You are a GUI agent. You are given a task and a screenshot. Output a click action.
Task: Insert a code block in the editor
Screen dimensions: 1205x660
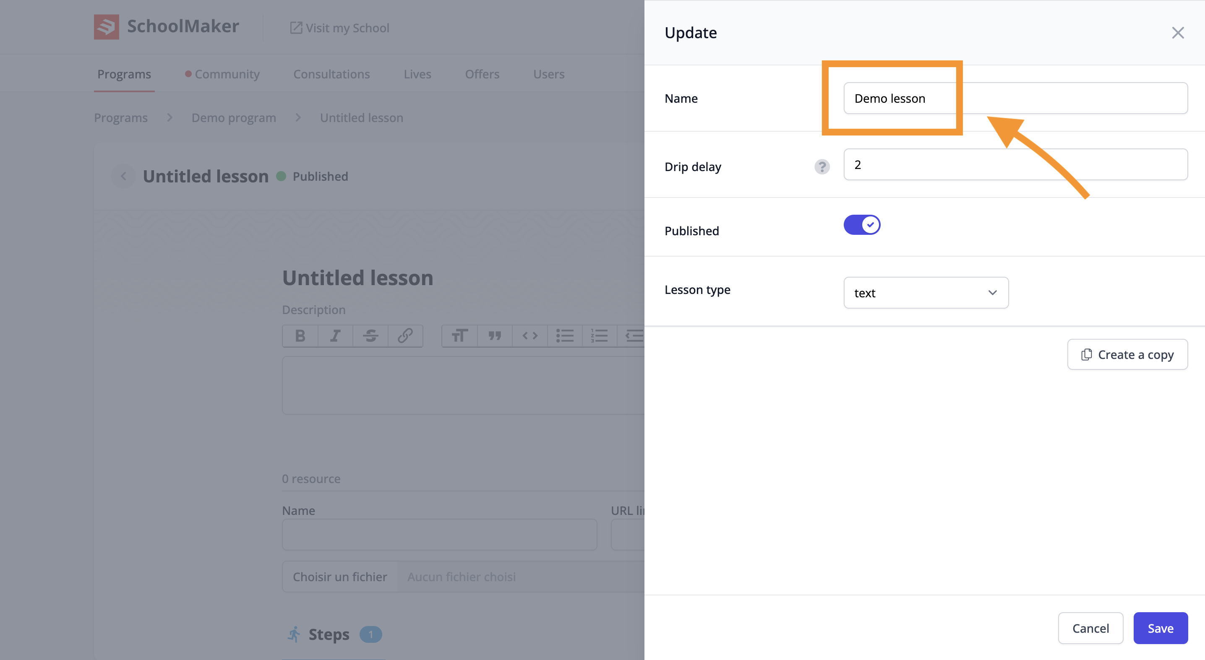(530, 335)
